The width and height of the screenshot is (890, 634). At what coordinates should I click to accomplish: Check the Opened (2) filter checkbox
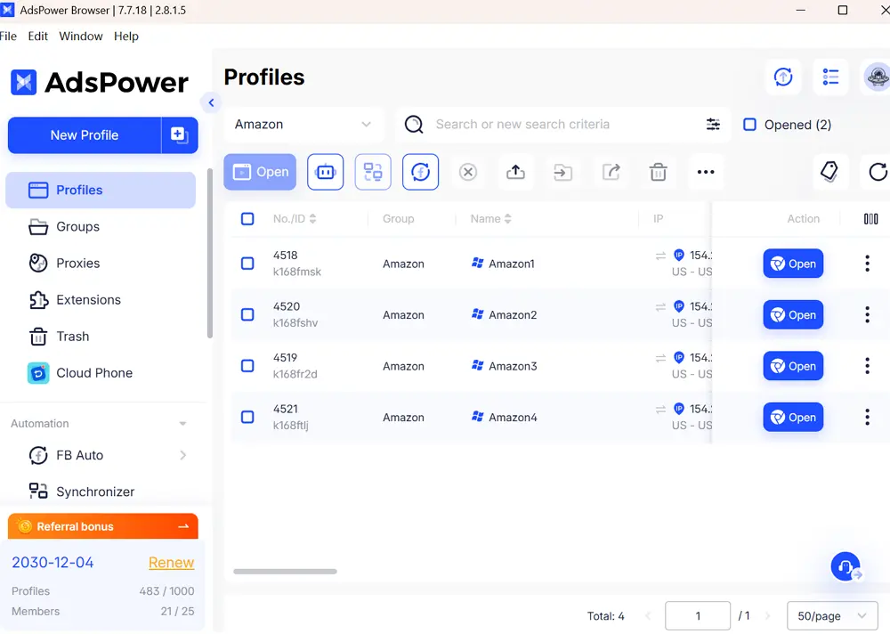(x=749, y=125)
